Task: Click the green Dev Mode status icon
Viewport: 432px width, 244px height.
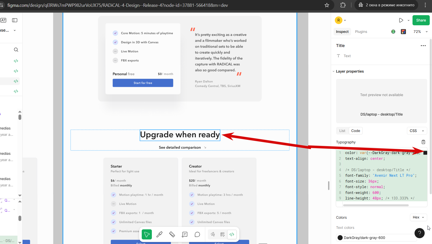Action: (393, 32)
